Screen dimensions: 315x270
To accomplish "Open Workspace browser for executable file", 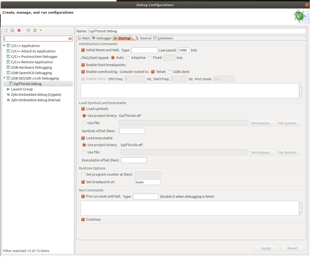I will (x=261, y=152).
